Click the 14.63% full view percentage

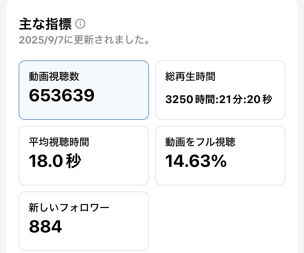coord(196,161)
